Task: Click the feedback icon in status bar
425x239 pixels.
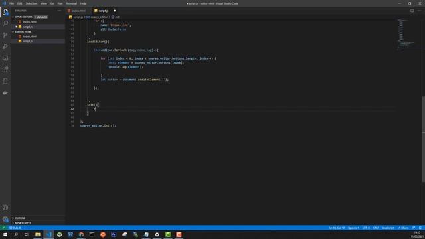Action: pyautogui.click(x=414, y=228)
